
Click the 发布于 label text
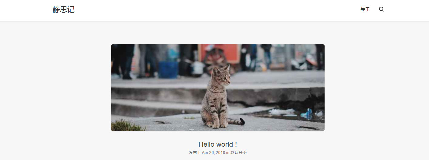(x=195, y=153)
